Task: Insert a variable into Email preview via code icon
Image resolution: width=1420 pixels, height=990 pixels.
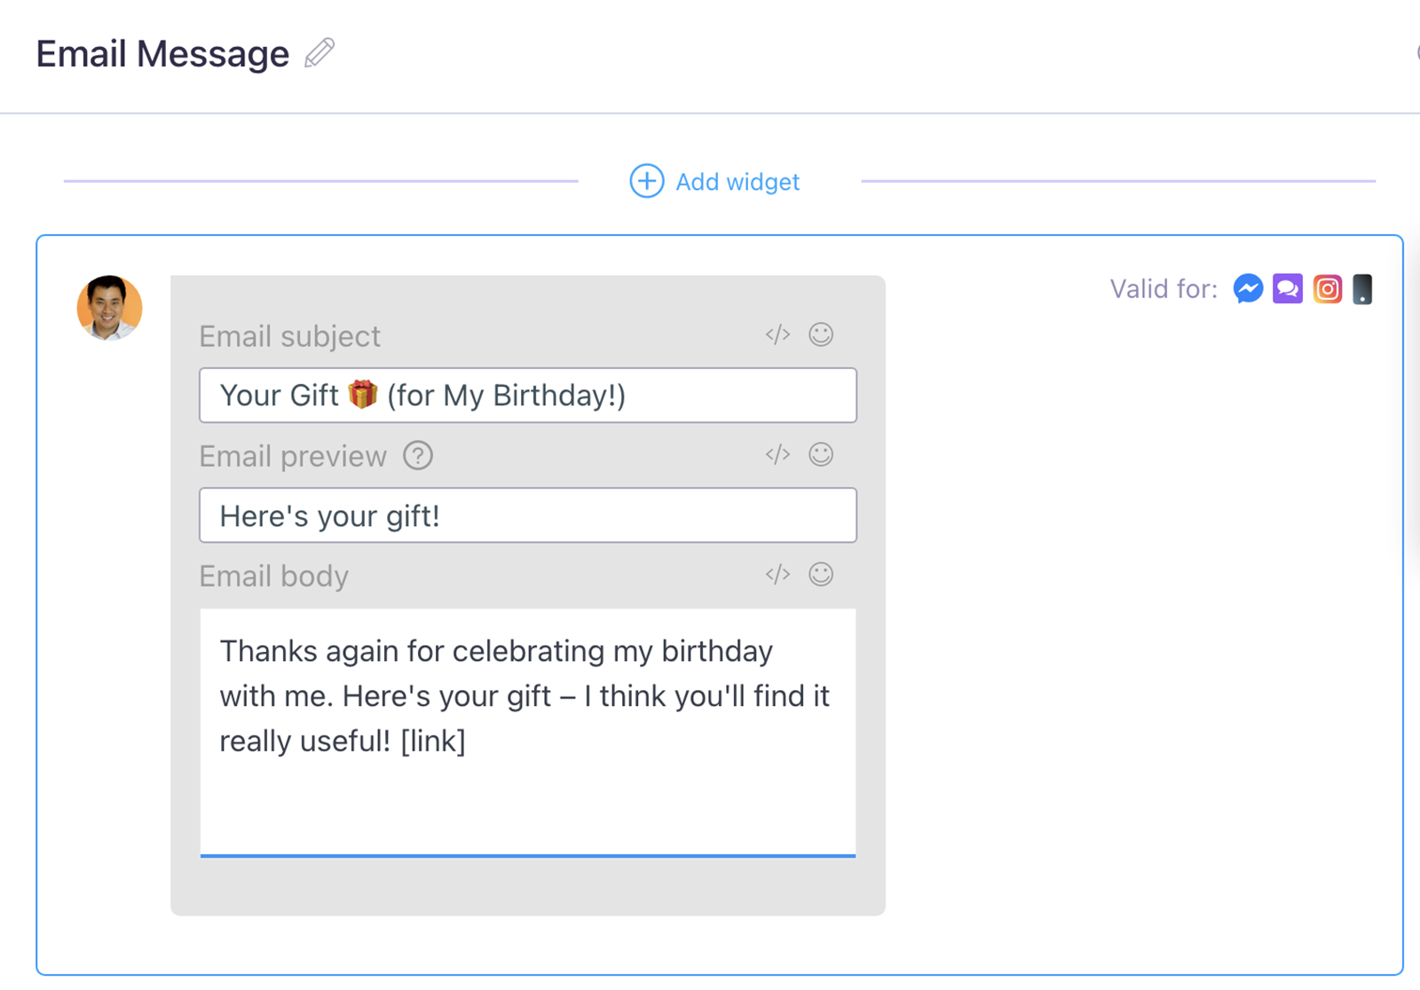Action: coord(777,454)
